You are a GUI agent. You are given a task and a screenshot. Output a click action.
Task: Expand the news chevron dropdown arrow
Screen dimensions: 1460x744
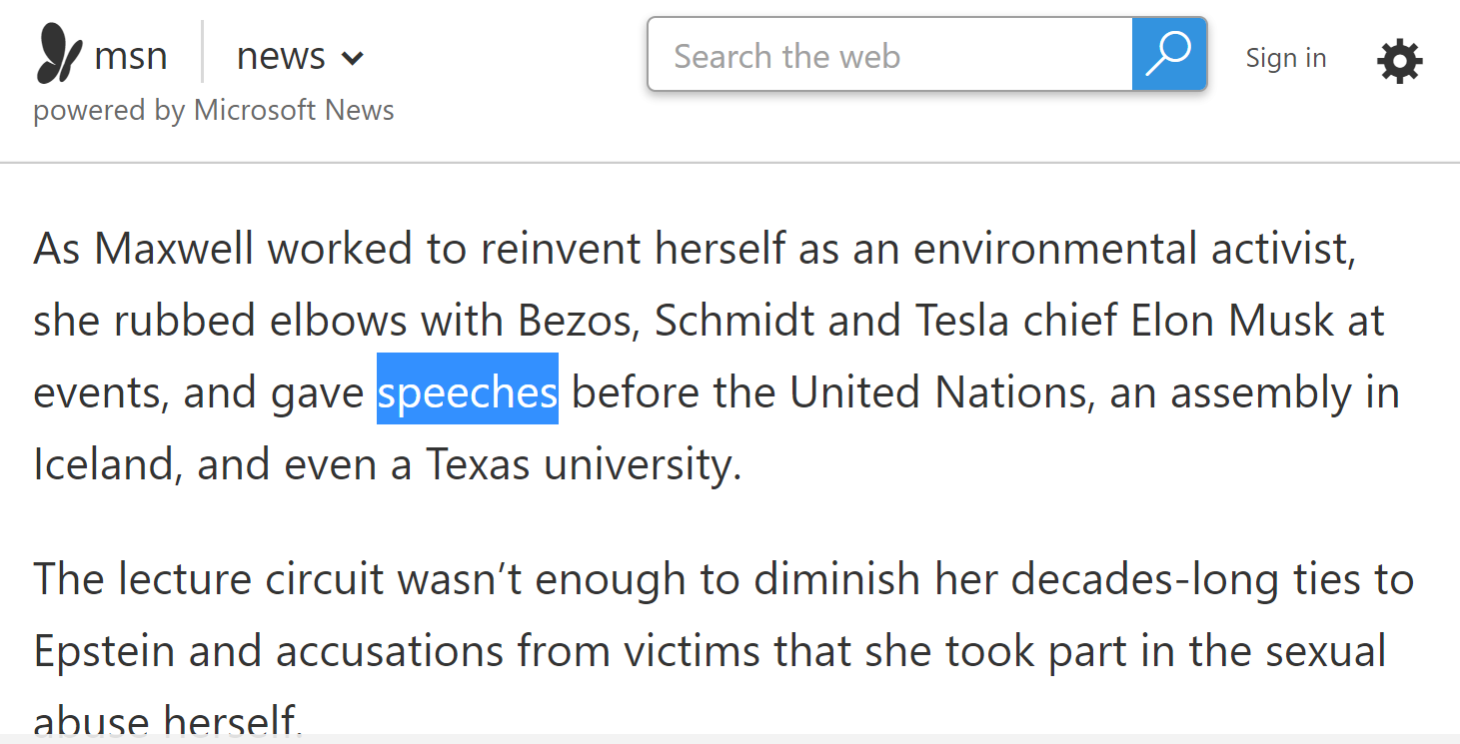pyautogui.click(x=352, y=59)
